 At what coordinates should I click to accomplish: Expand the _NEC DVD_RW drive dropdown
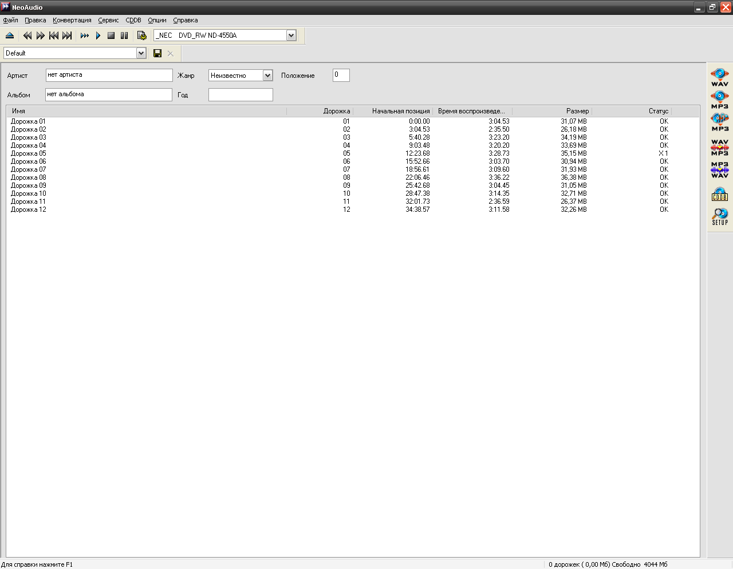click(x=291, y=35)
